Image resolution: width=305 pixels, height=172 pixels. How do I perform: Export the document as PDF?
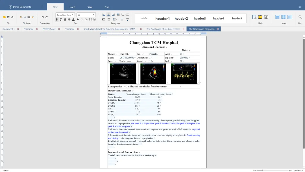12,17
